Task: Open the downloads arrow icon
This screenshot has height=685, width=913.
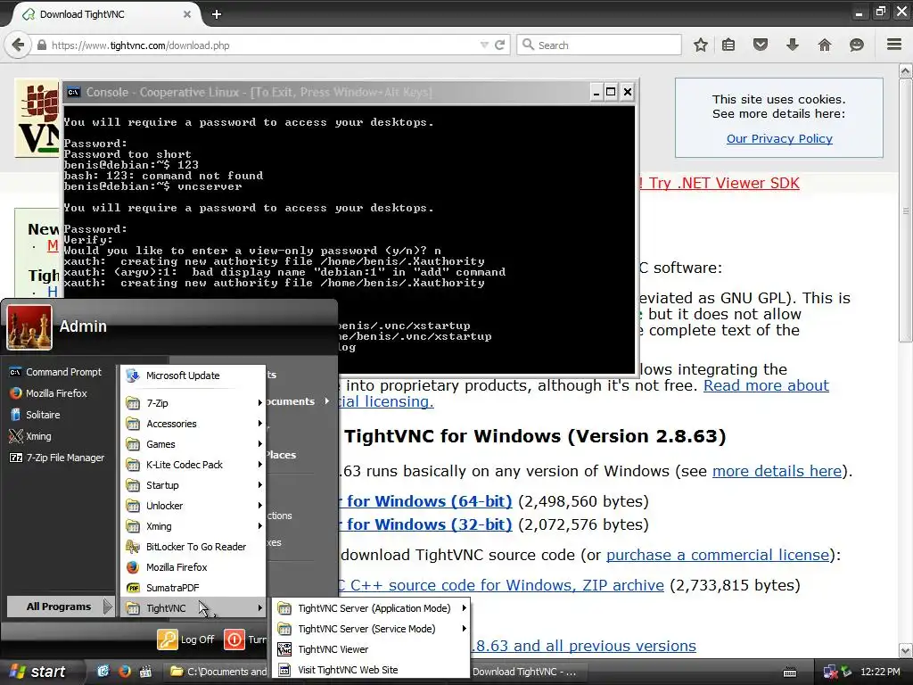Action: [x=793, y=45]
